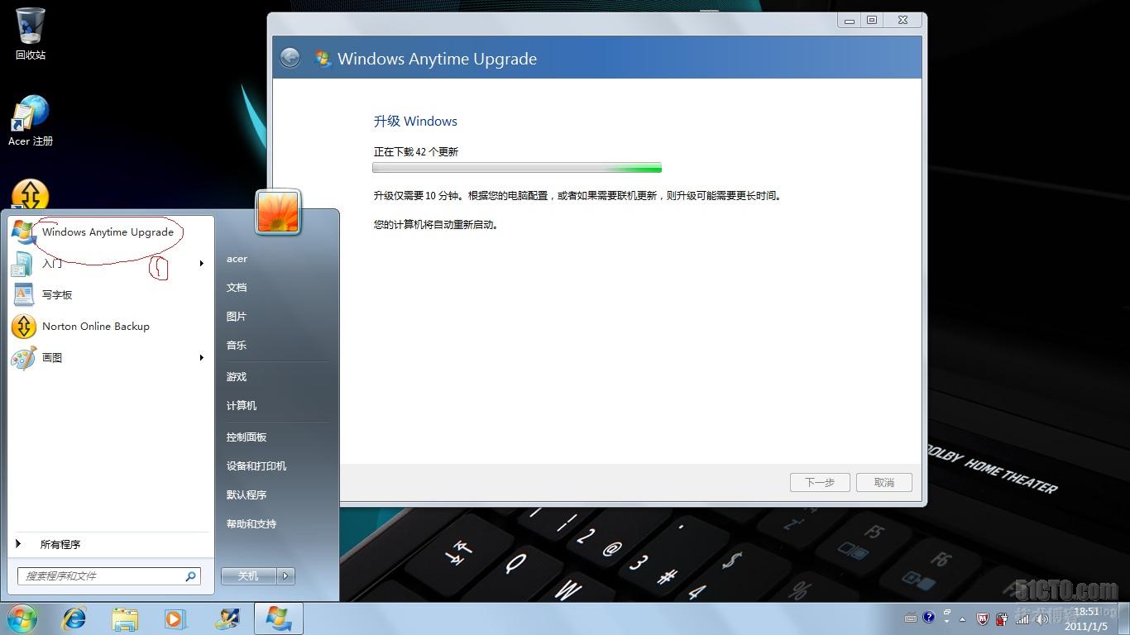Open 设备和打印机 in Start menu

click(256, 466)
